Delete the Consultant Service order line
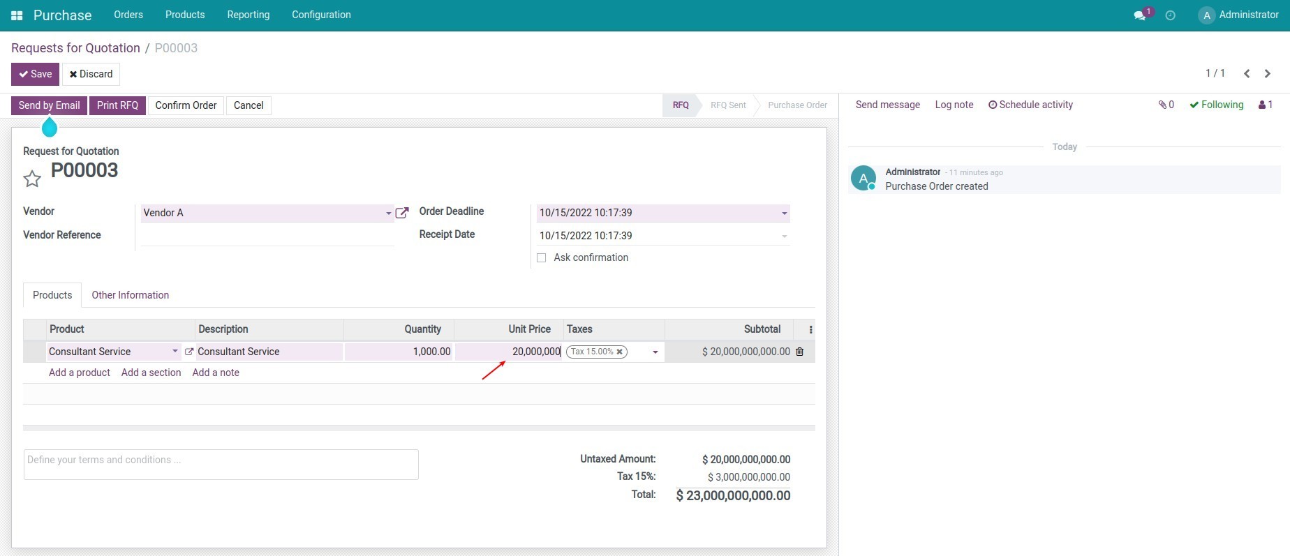 [800, 352]
